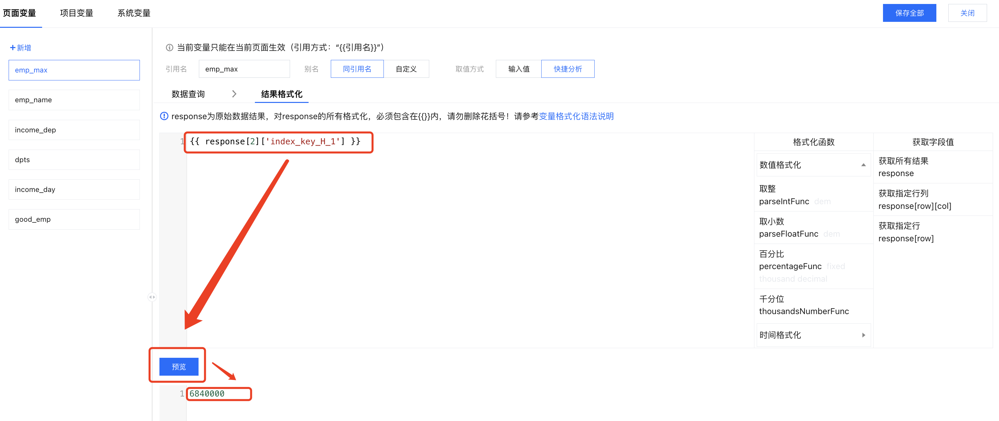Viewport: 999px width, 421px height.
Task: Click the blue warning icon before response note
Action: [x=164, y=116]
